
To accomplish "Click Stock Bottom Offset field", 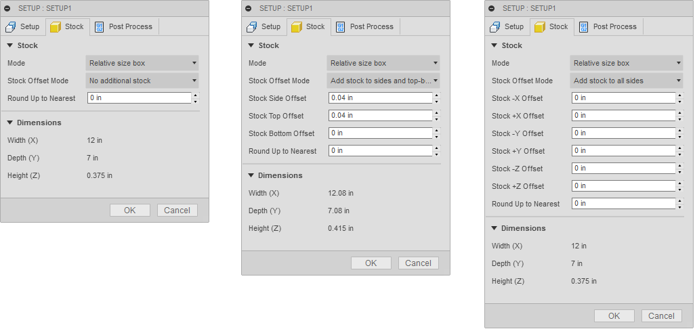I will 380,133.
